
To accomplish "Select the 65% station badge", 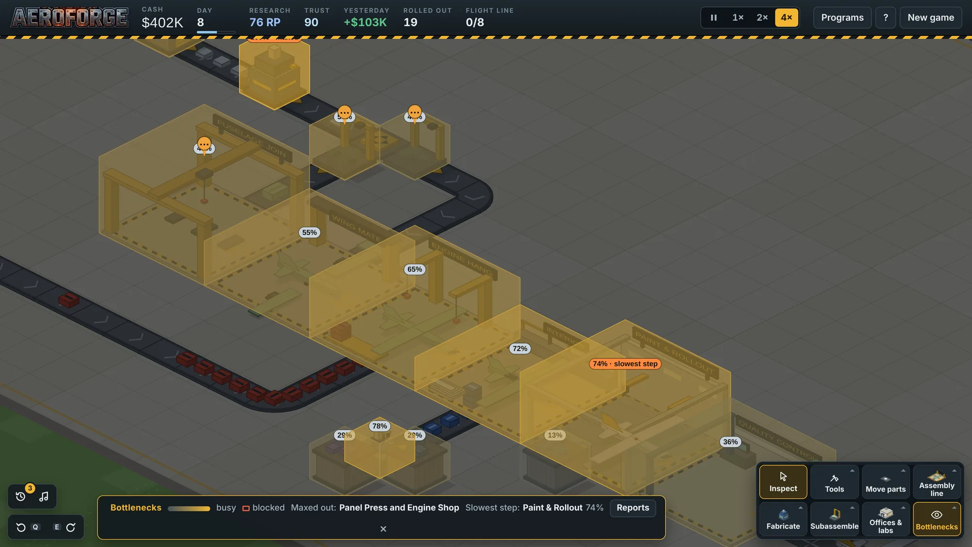I will [x=415, y=269].
